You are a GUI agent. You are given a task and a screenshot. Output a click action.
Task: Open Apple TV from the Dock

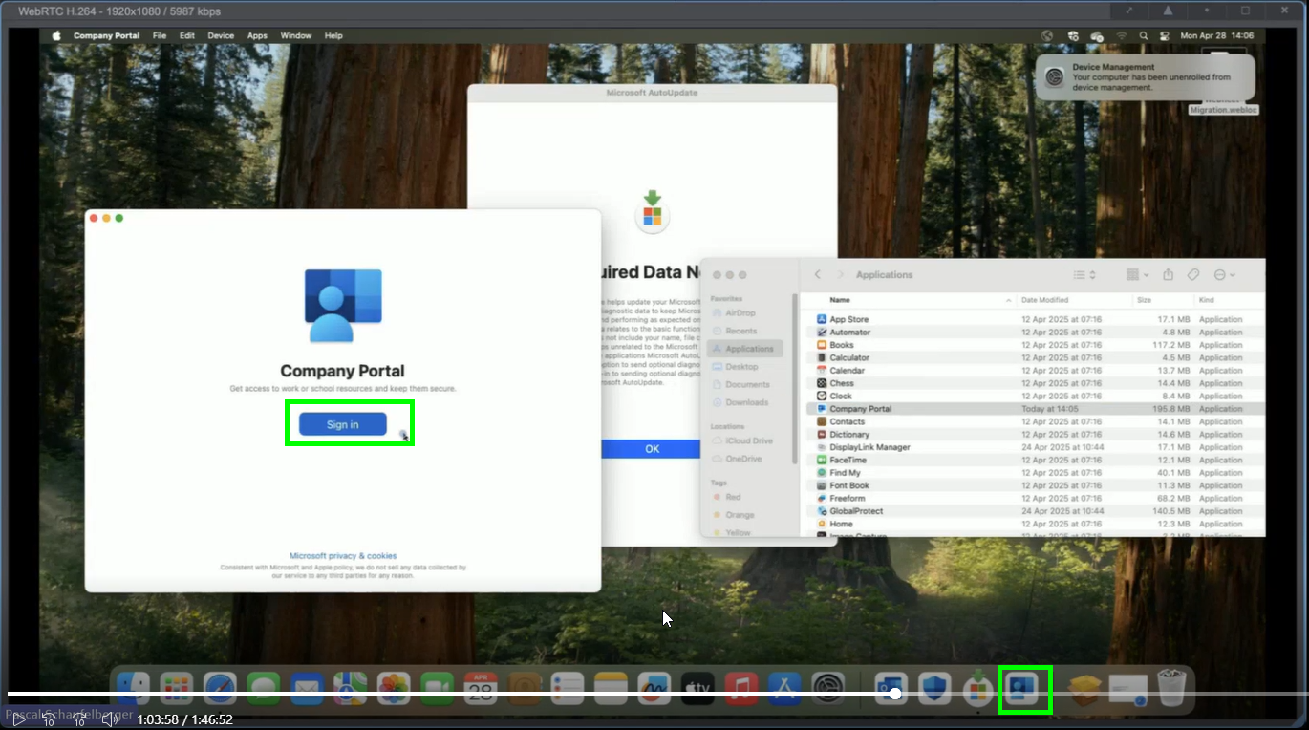pos(697,689)
